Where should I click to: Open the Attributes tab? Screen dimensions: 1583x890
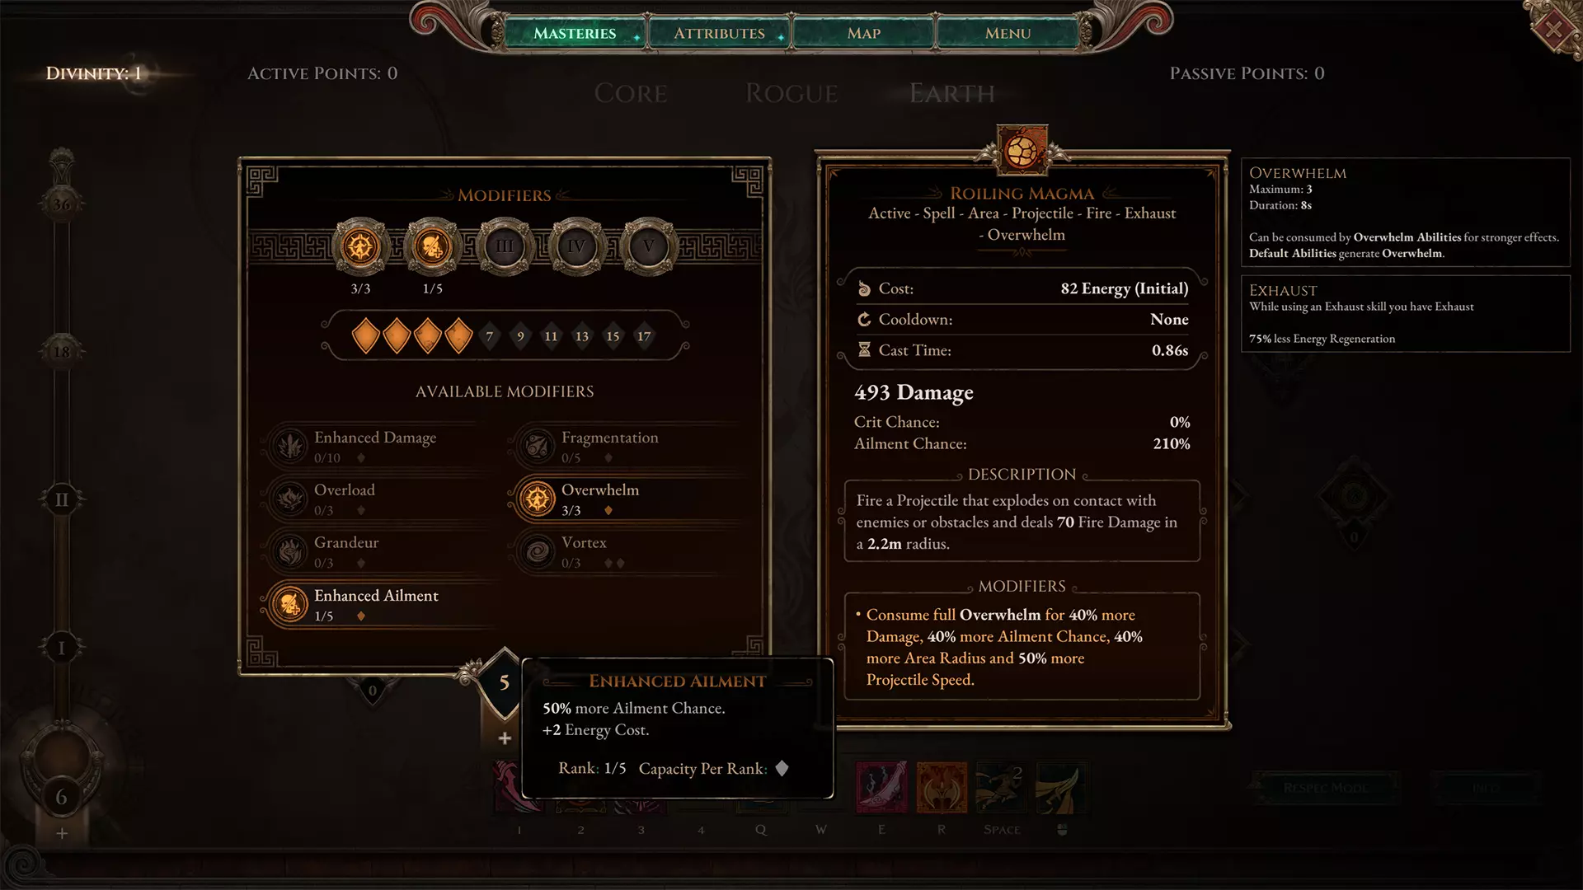[719, 33]
